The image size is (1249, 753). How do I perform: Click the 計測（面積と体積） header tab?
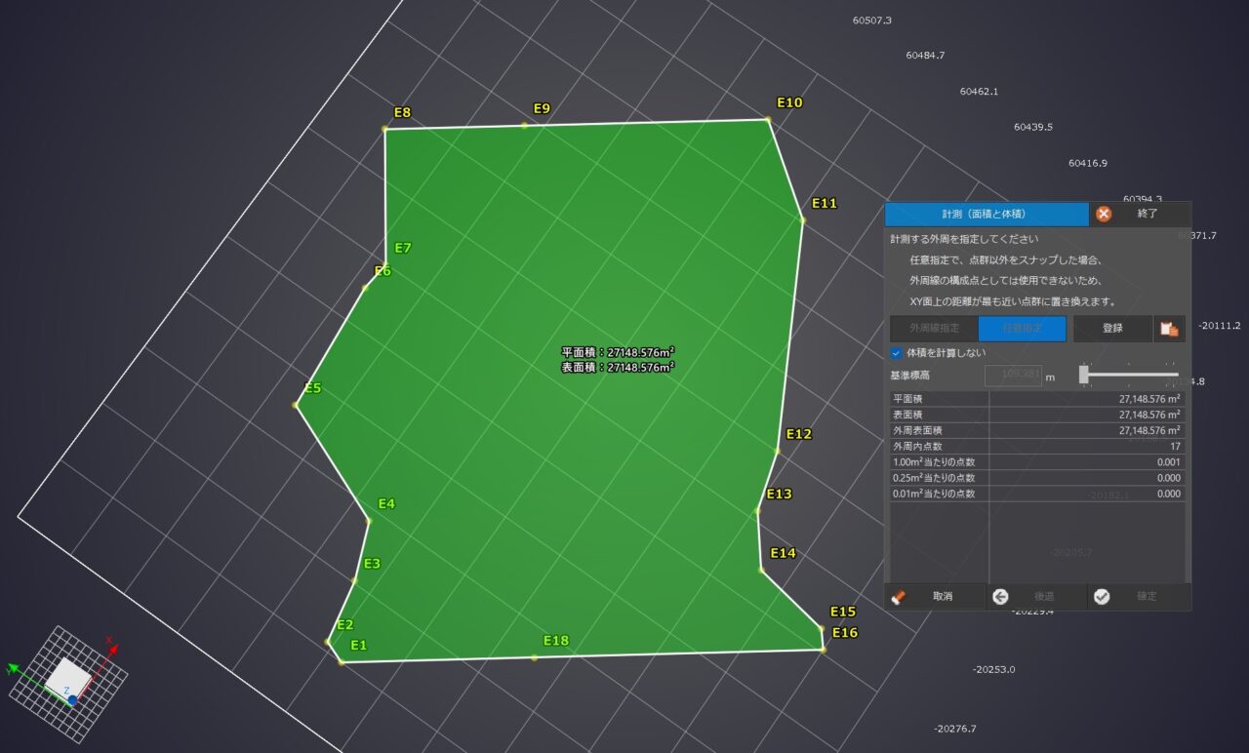tap(987, 214)
